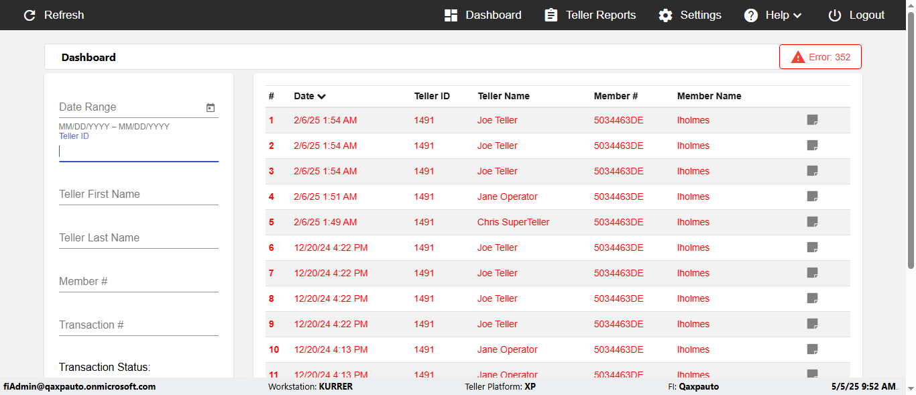The width and height of the screenshot is (916, 395).
Task: Open the note icon for row 5
Action: point(812,222)
